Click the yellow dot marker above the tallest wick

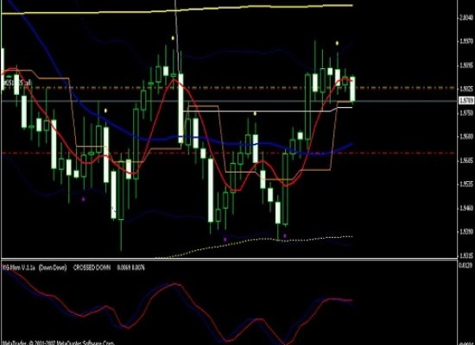[x=173, y=38]
